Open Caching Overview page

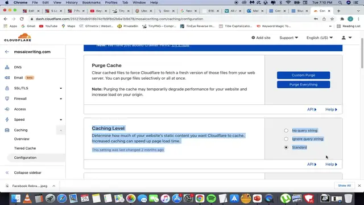22,139
